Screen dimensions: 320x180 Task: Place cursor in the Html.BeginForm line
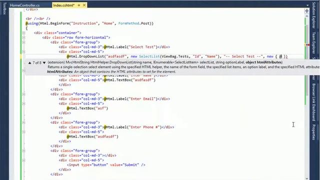click(x=89, y=23)
